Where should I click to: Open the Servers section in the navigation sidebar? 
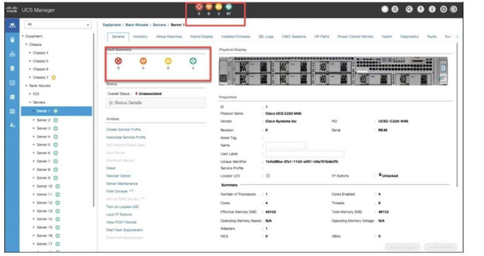click(12, 39)
